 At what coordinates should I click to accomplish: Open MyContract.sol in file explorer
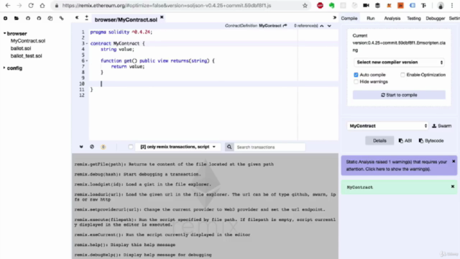[x=28, y=41]
